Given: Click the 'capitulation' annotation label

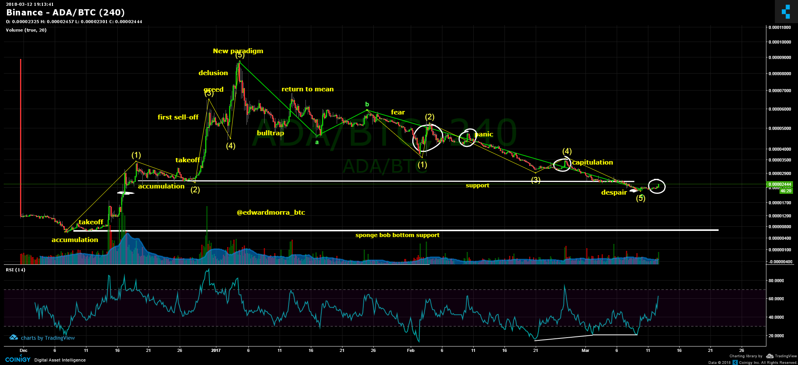Looking at the screenshot, I should (592, 162).
